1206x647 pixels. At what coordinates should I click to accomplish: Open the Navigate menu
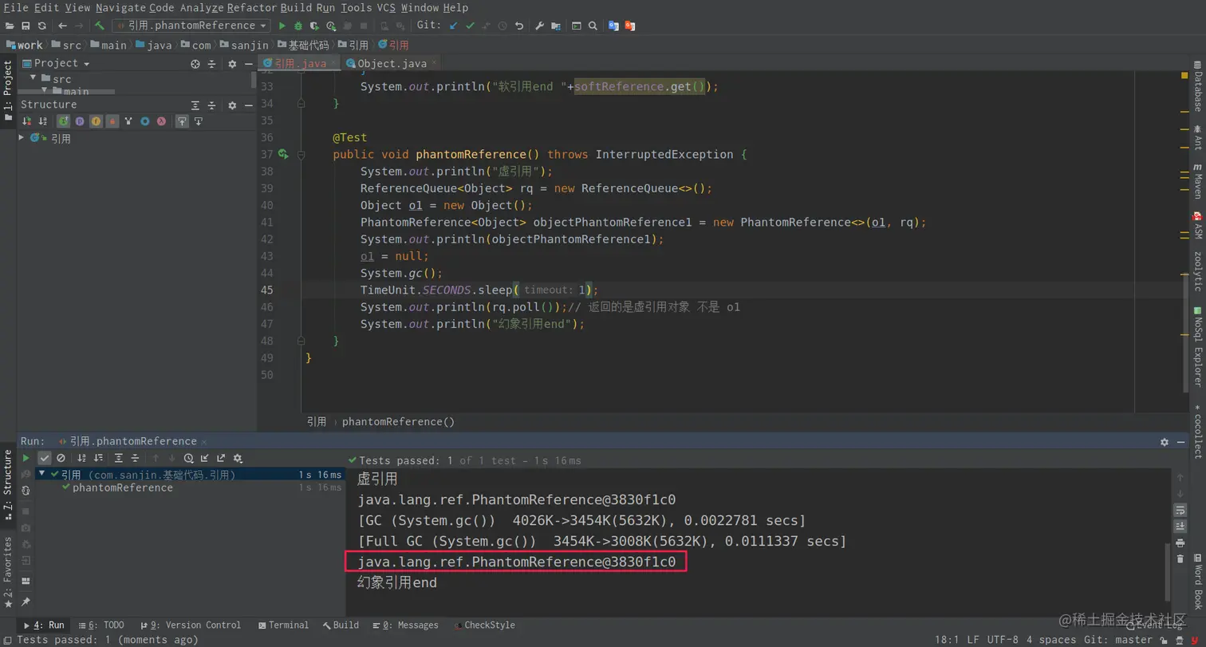click(120, 8)
